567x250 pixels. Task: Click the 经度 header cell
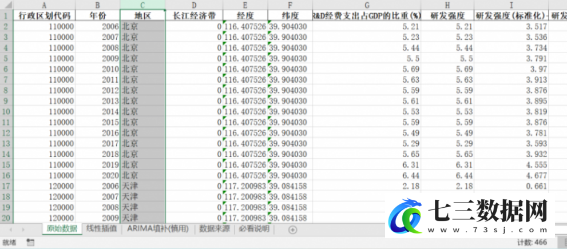coord(245,15)
